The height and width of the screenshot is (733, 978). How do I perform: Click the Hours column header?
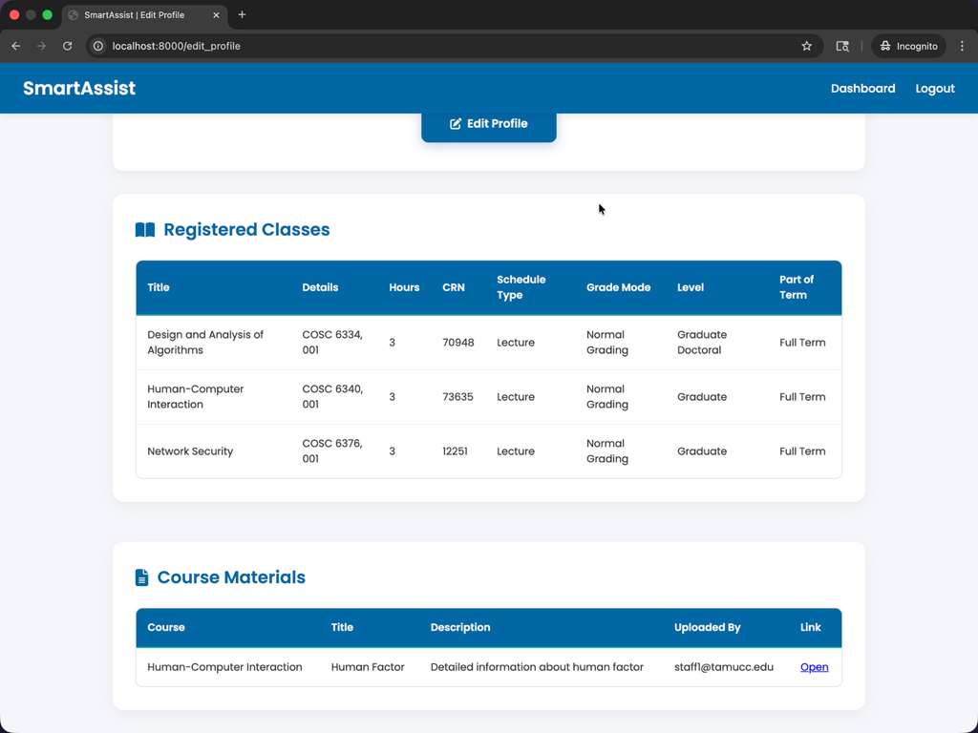coord(404,287)
